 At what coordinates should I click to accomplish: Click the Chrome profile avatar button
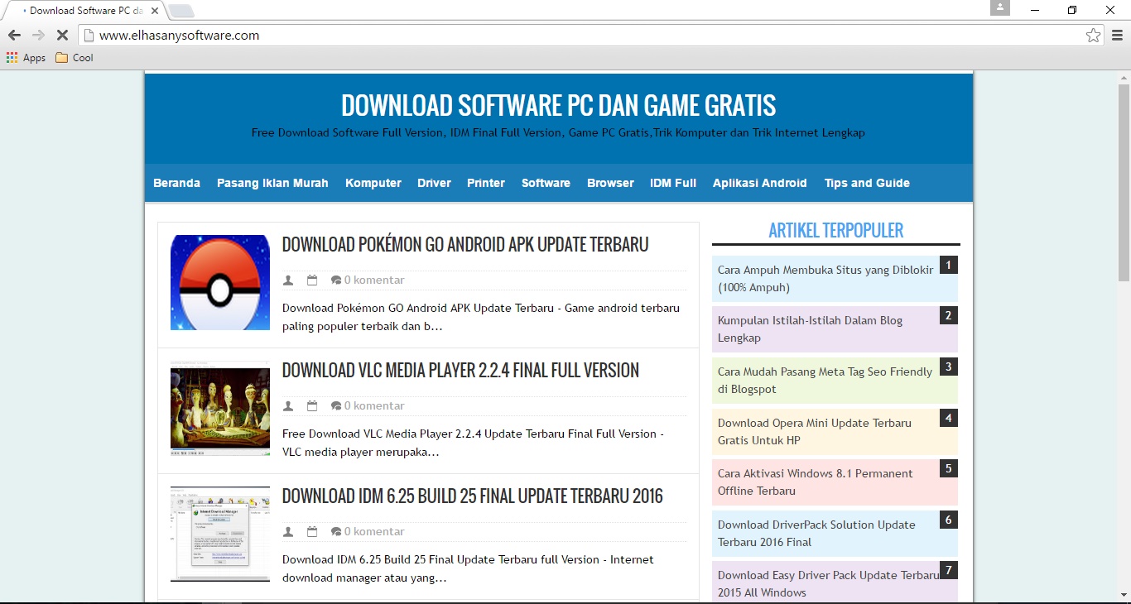coord(1000,7)
